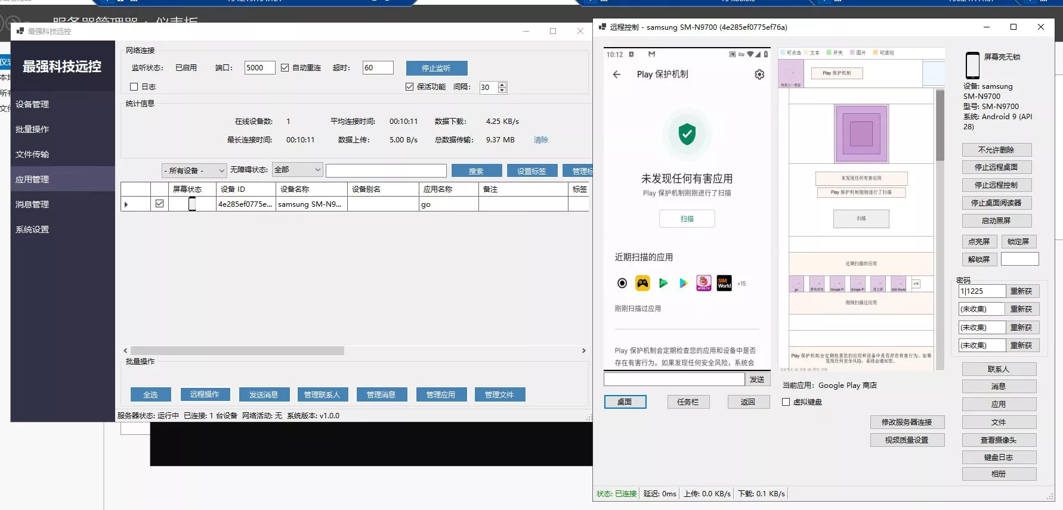The width and height of the screenshot is (1063, 510).
Task: Click the screen state phone icon in device row
Action: click(x=192, y=204)
